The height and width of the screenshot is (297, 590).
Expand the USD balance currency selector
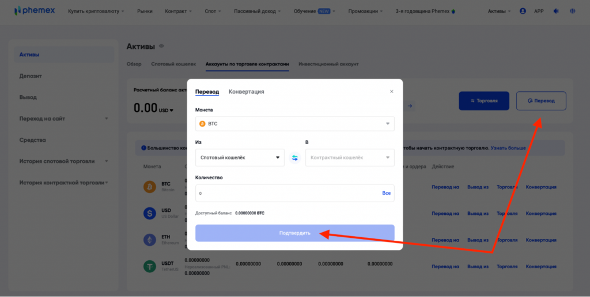point(165,110)
